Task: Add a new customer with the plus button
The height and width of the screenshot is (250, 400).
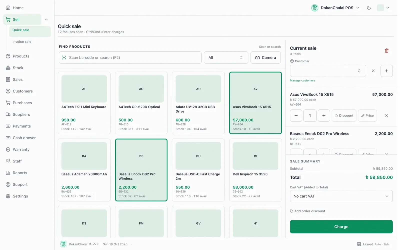Action: tap(386, 71)
